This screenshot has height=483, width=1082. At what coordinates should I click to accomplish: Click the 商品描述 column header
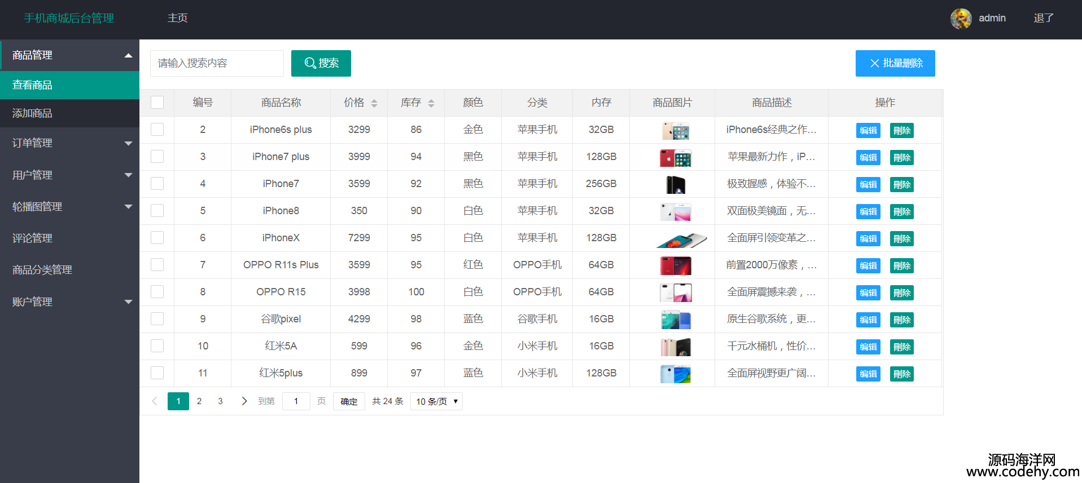[x=772, y=103]
